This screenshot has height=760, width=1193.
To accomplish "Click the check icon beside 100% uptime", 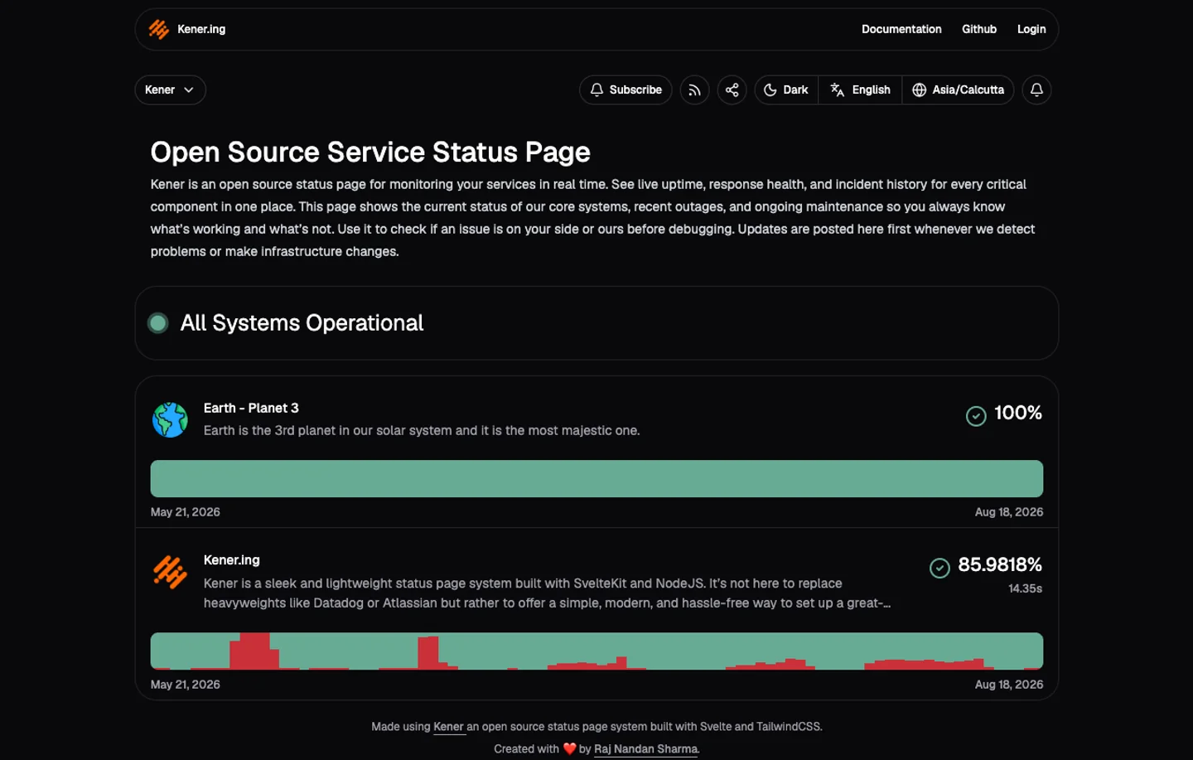I will (x=976, y=416).
